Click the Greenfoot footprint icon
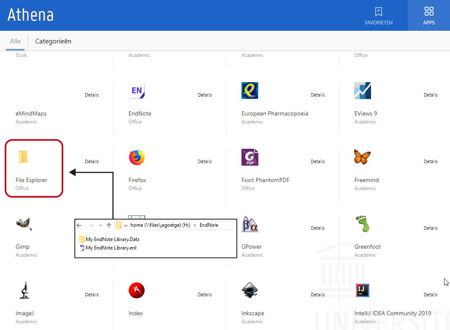Viewport: 450px width, 330px height. tap(363, 224)
